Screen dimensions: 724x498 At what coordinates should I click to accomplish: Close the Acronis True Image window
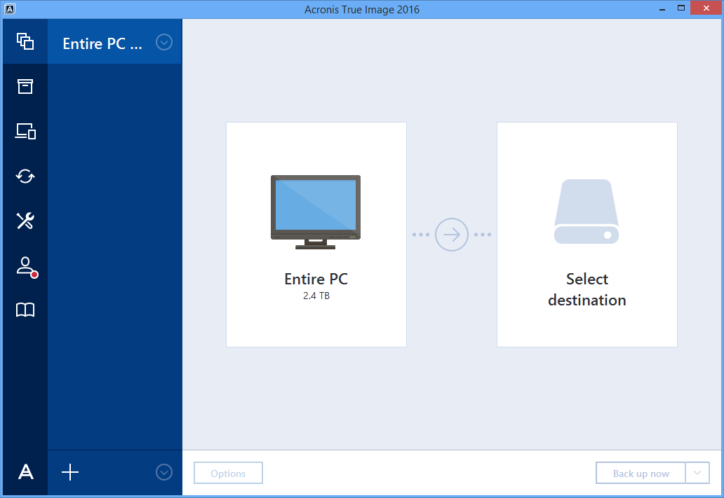706,8
